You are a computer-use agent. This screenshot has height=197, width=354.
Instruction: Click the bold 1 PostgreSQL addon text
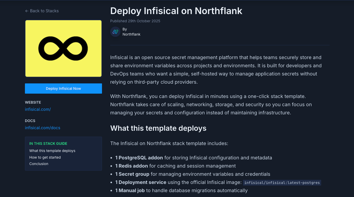pos(139,158)
